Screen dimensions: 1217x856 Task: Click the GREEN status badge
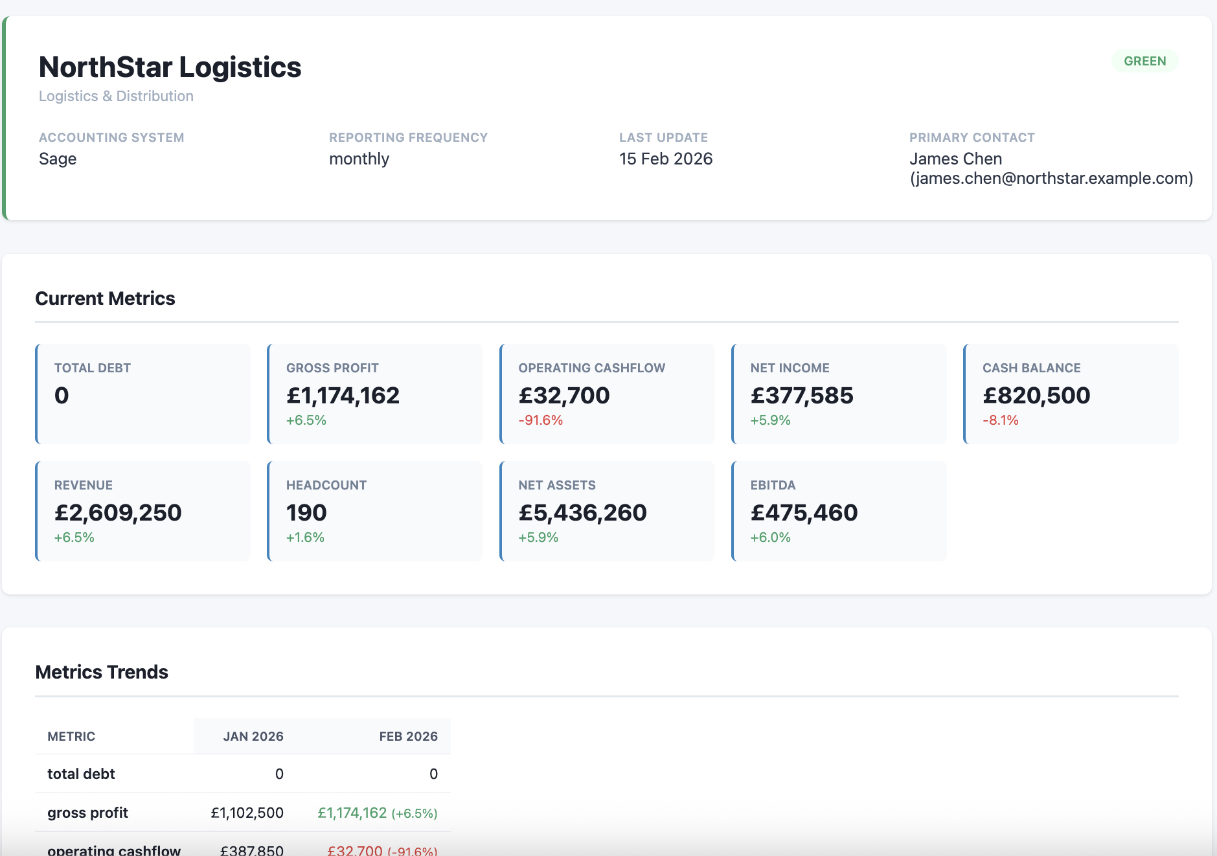(x=1145, y=61)
